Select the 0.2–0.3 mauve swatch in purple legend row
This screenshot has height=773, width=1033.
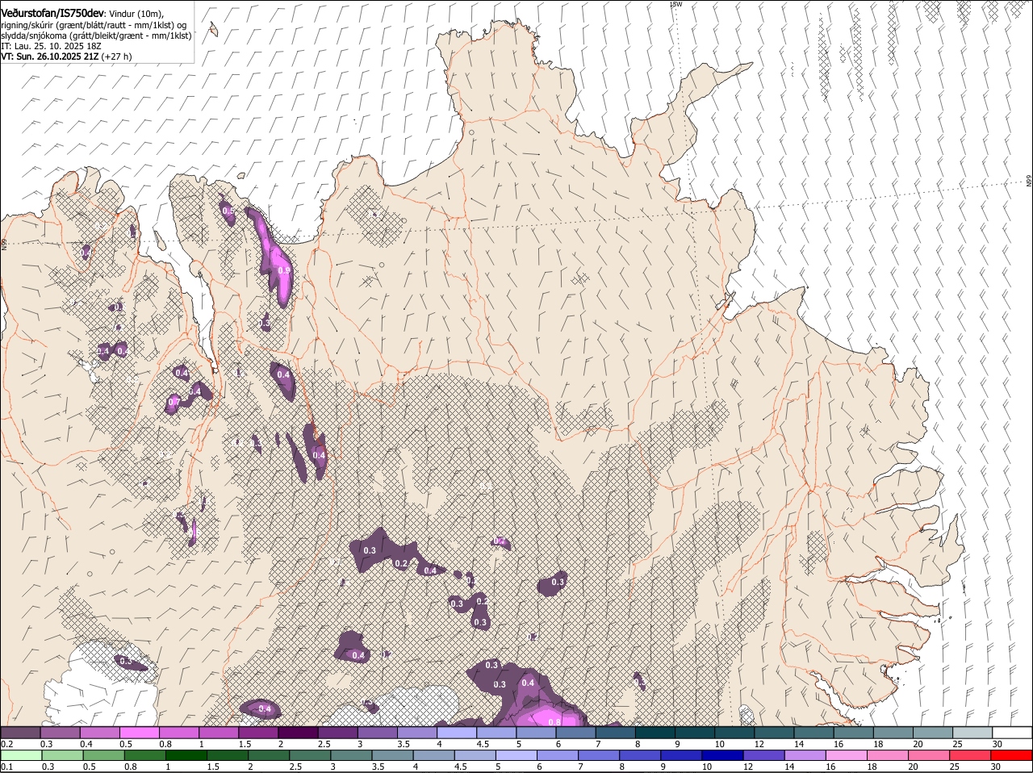[x=19, y=733]
